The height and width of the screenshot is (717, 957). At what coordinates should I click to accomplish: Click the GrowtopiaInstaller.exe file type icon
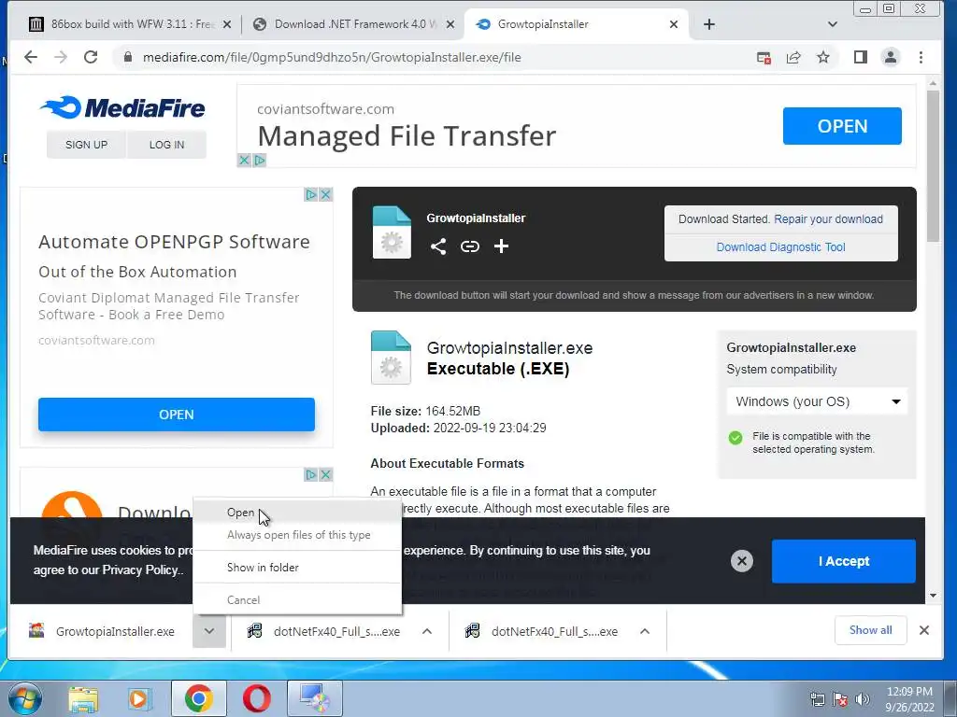(391, 358)
